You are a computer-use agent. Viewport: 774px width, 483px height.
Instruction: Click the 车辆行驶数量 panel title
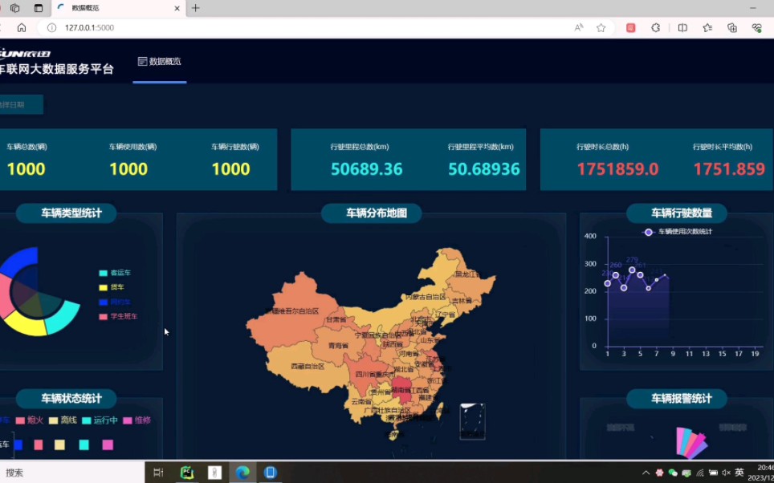point(677,213)
